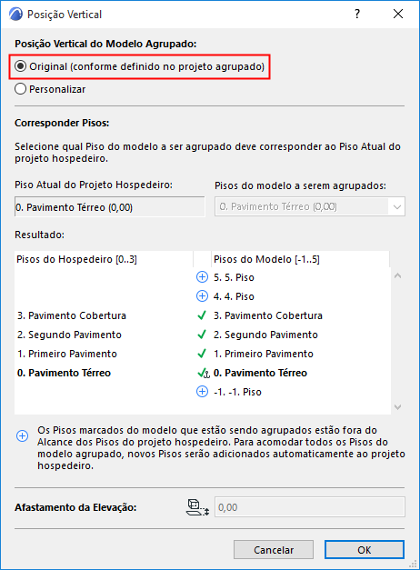Open the Pisos do modelo dropdown

point(310,207)
